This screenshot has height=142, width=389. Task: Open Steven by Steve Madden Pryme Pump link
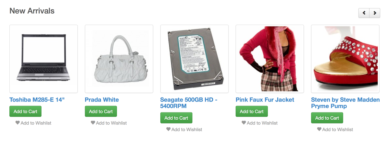pyautogui.click(x=345, y=103)
